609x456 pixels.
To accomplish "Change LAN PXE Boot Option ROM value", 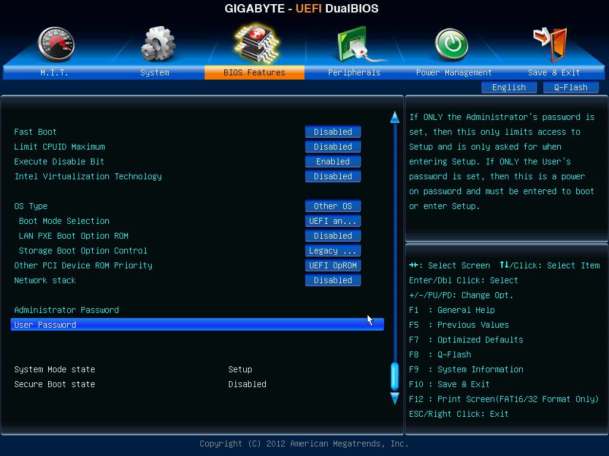I will 333,236.
